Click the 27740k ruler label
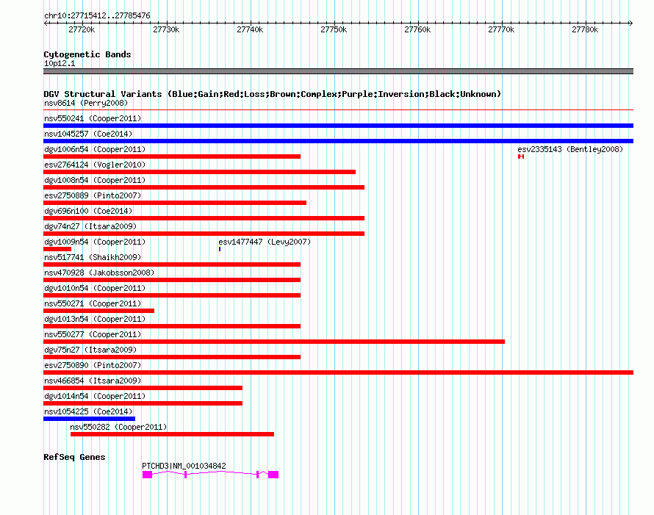654x515 pixels. click(250, 29)
